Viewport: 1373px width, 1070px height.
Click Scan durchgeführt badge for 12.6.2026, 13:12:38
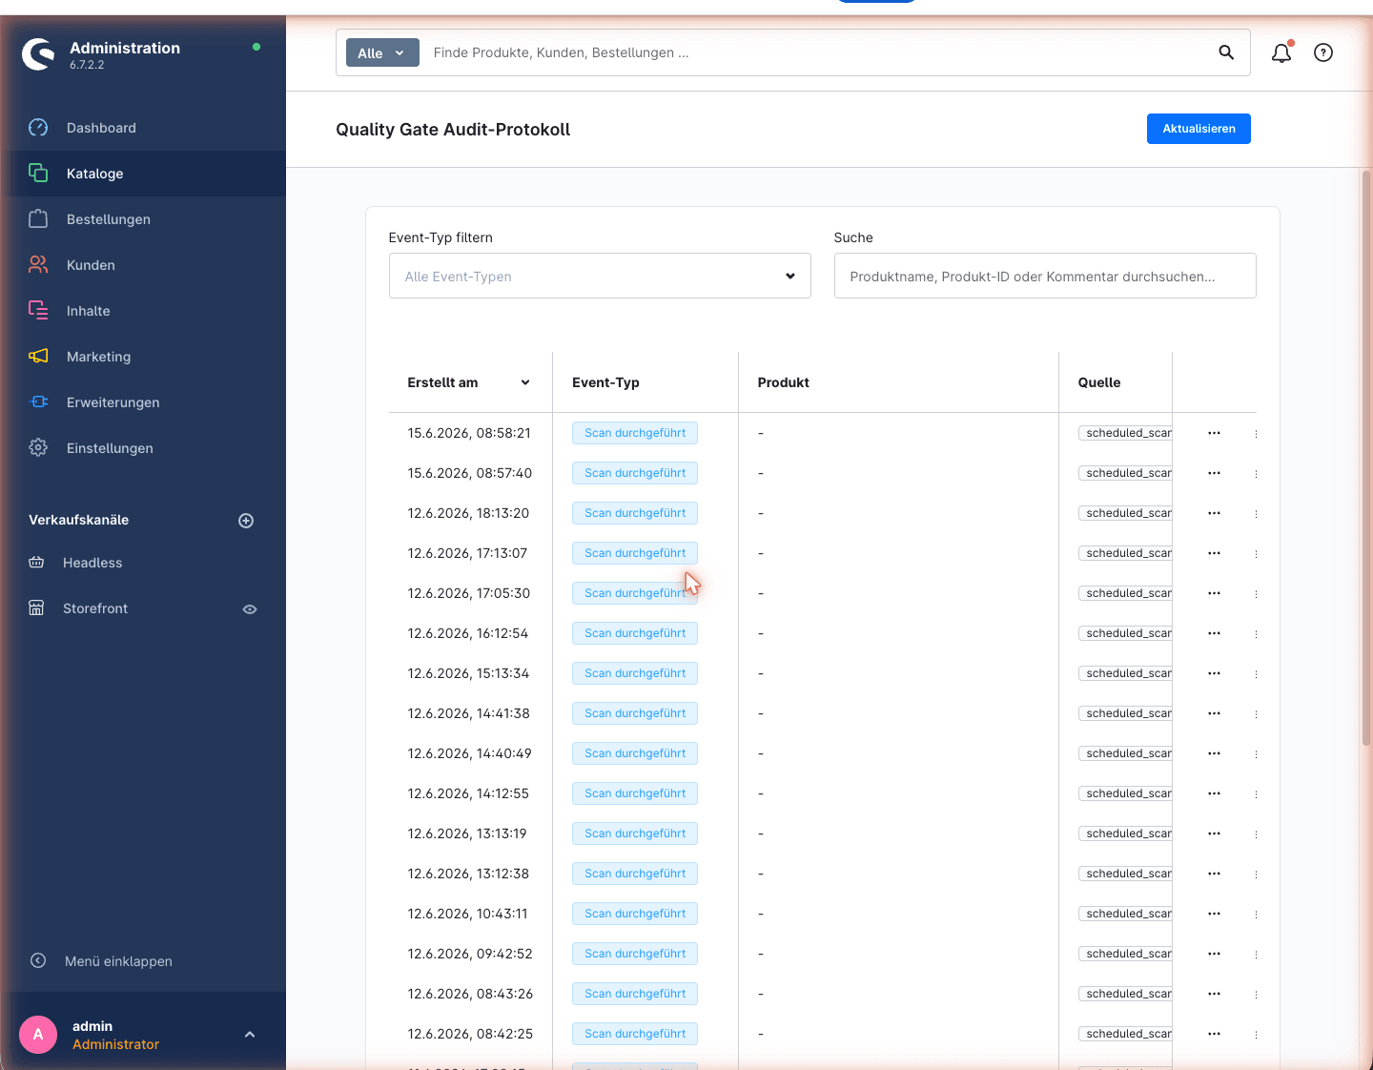click(x=635, y=874)
